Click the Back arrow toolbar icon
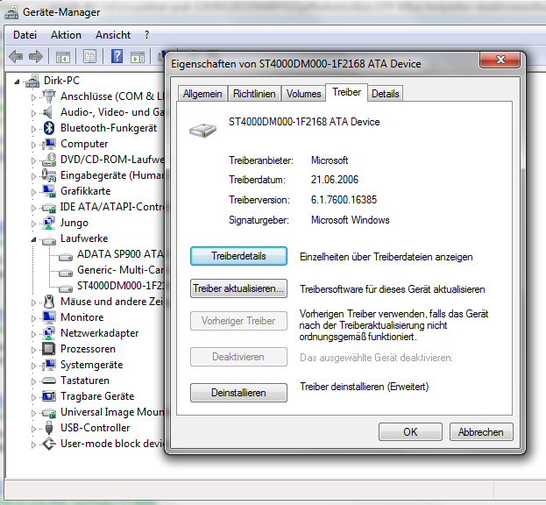 [16, 56]
